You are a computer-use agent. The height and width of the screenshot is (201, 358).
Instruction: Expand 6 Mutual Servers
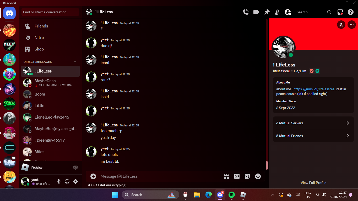tap(313, 123)
